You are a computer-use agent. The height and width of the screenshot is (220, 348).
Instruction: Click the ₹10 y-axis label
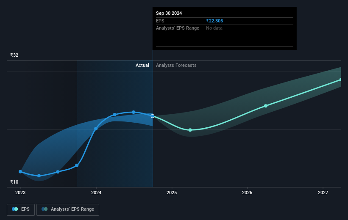(14, 182)
